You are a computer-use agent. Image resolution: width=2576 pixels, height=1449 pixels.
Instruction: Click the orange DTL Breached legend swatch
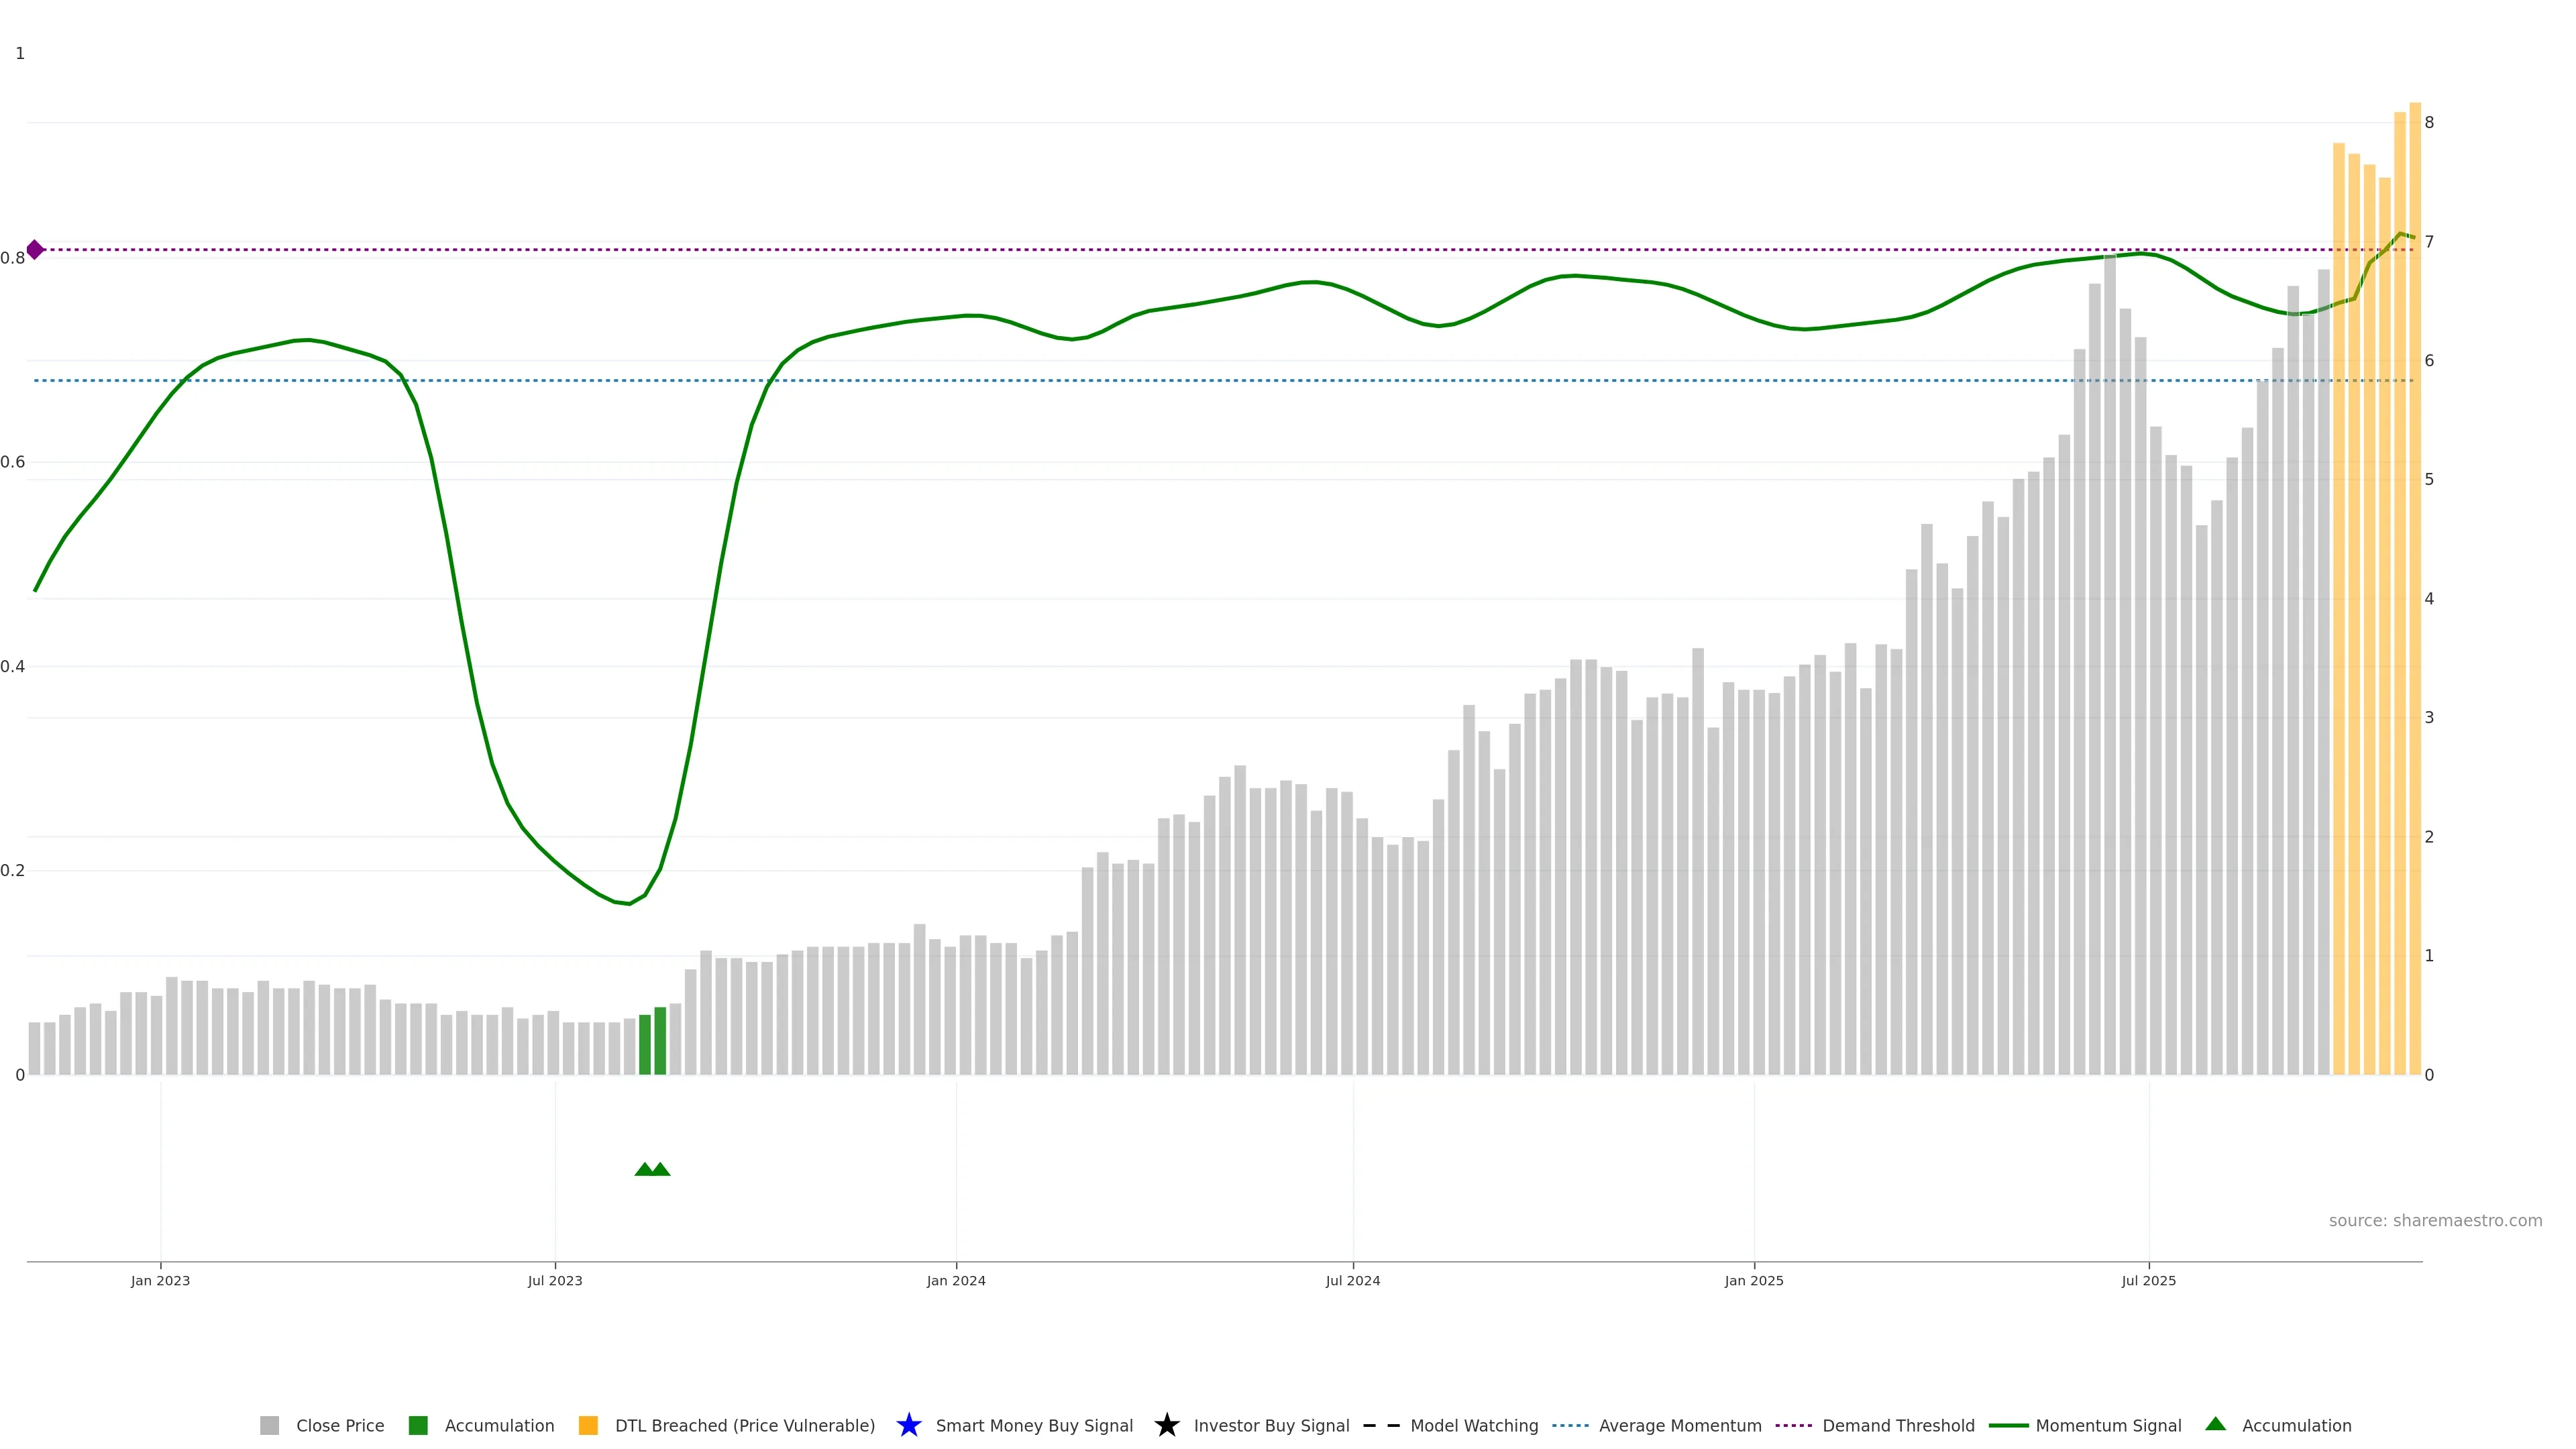588,1425
